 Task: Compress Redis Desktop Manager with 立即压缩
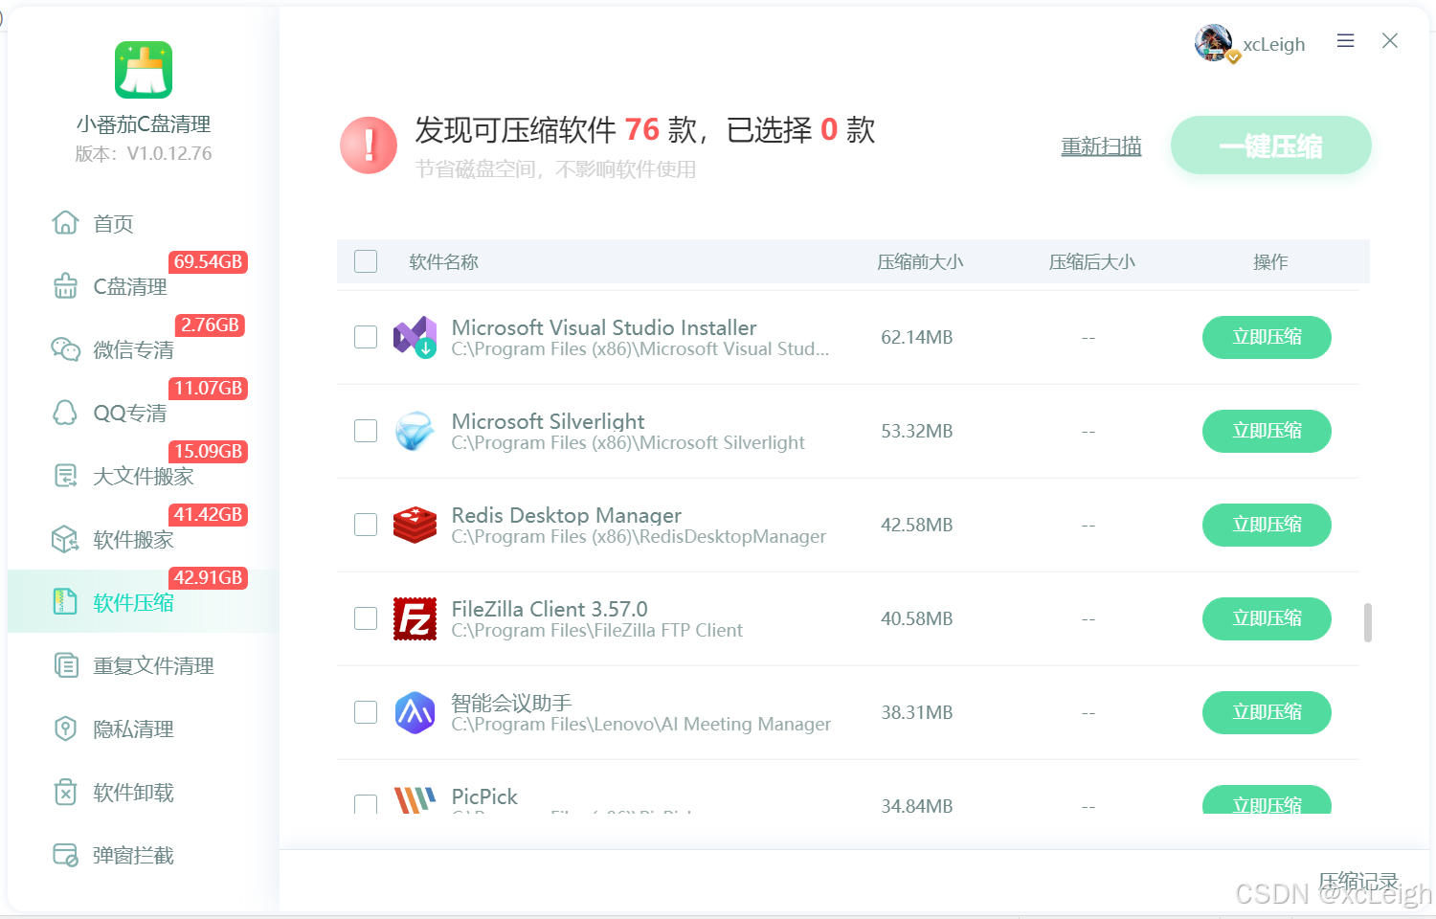pos(1267,525)
